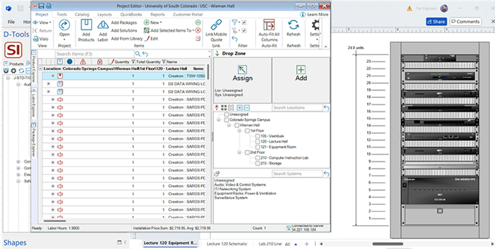Image resolution: width=495 pixels, height=249 pixels.
Task: Click the search magnifier next to Search Items
Action: coord(137,54)
